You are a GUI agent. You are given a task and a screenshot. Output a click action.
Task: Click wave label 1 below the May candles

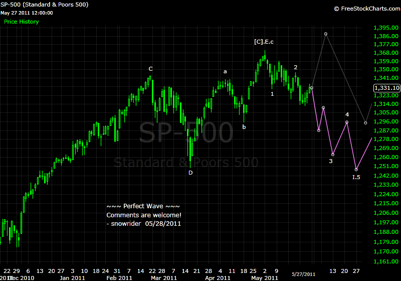point(272,94)
